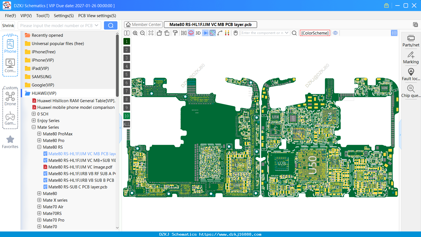The image size is (421, 237).
Task: Switch to 3D board view
Action: click(198, 33)
